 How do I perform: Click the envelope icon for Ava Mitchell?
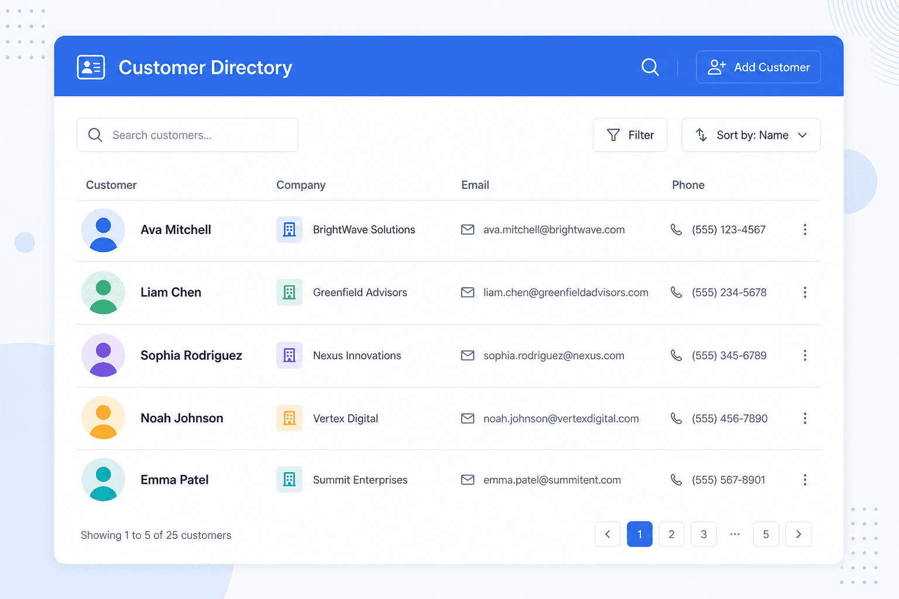[x=468, y=230]
